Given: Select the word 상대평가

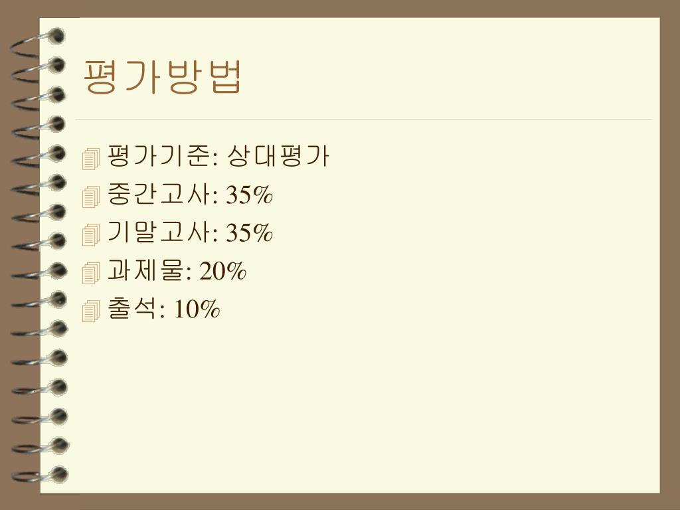Looking at the screenshot, I should click(x=278, y=155).
